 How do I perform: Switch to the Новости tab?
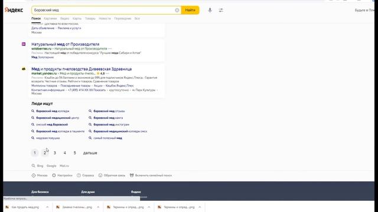pyautogui.click(x=105, y=18)
